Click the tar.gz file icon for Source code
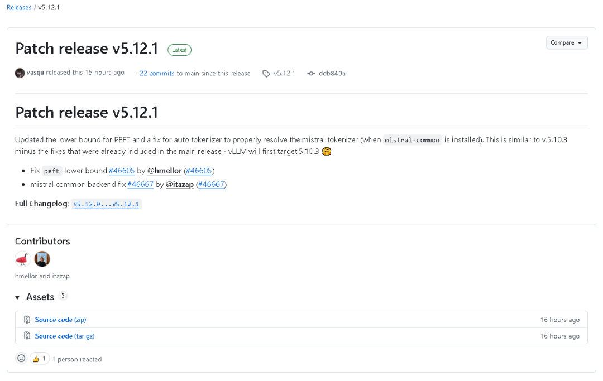603x381 pixels. (27, 336)
